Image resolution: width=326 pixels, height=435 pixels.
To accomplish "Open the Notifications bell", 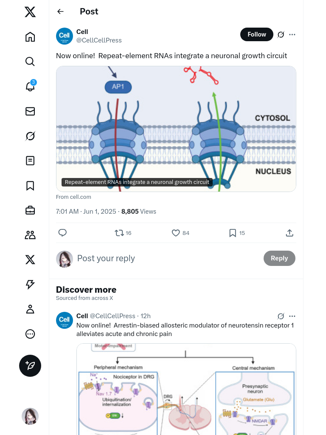I will pos(30,87).
